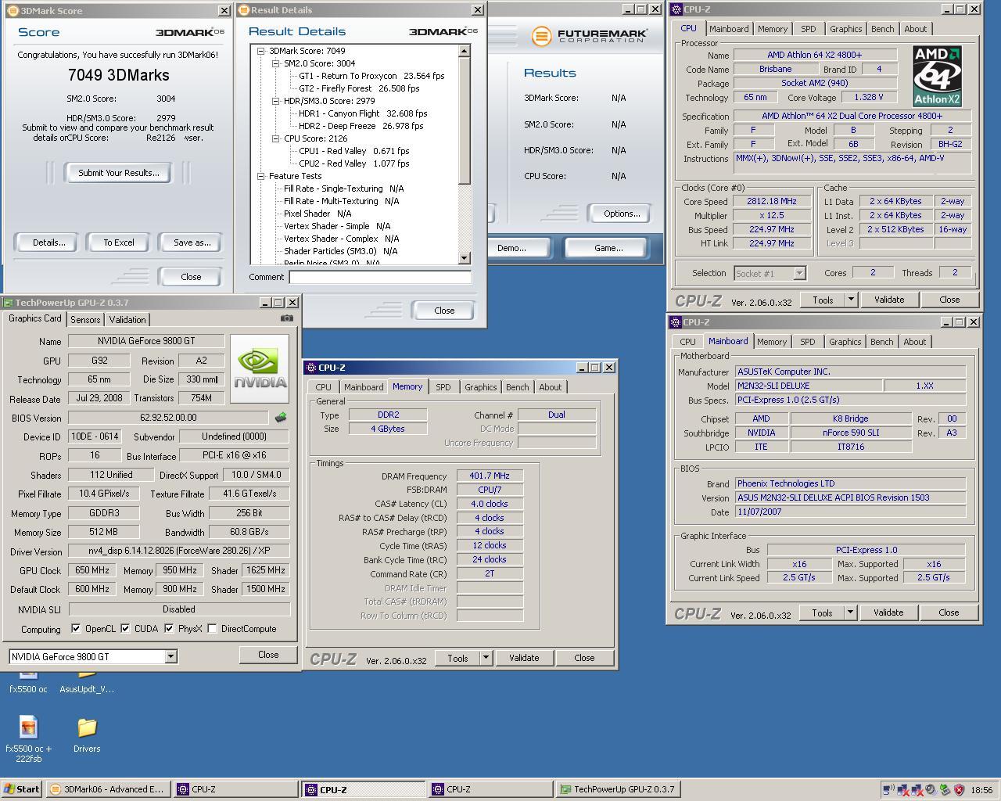
Task: Click the BIOS save chip icon in GPU-Z
Action: (x=281, y=418)
